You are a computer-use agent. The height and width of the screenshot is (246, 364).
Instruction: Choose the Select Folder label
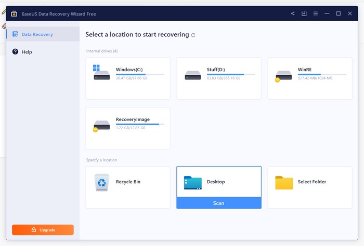[x=312, y=182]
